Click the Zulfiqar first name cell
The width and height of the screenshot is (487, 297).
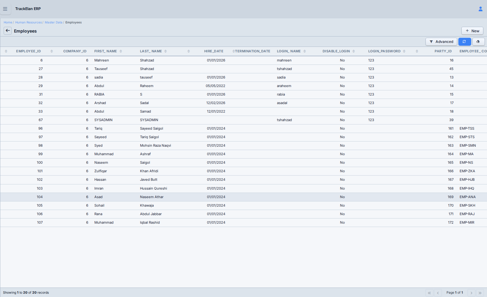tap(100, 171)
